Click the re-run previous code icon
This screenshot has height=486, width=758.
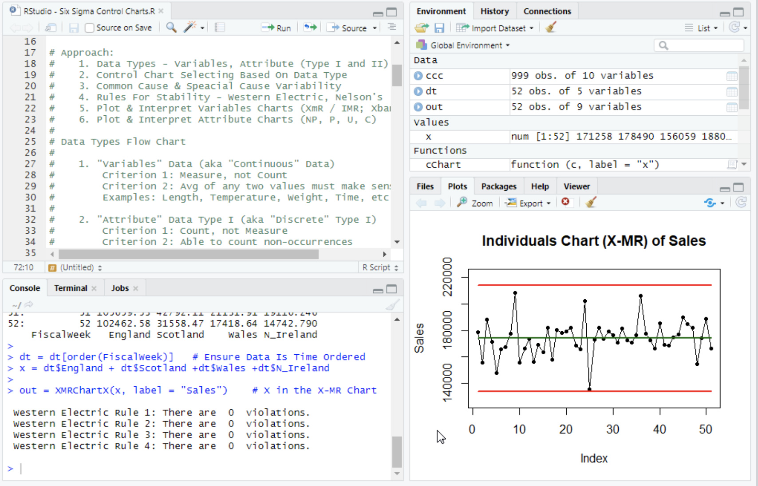point(310,27)
